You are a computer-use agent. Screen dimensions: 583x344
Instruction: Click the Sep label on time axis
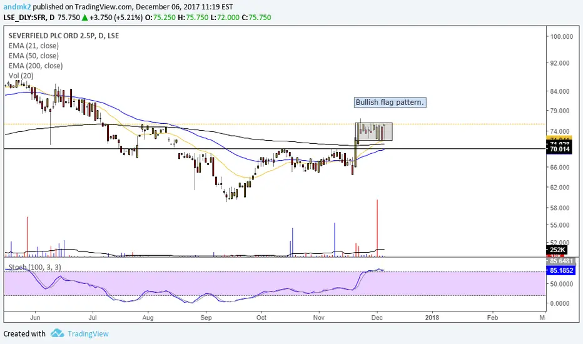(x=206, y=318)
